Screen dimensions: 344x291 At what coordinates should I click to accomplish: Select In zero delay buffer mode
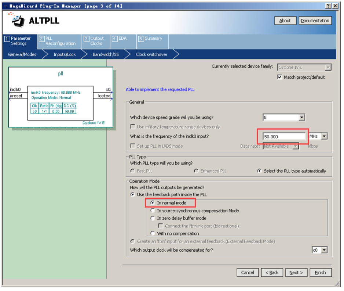point(153,218)
